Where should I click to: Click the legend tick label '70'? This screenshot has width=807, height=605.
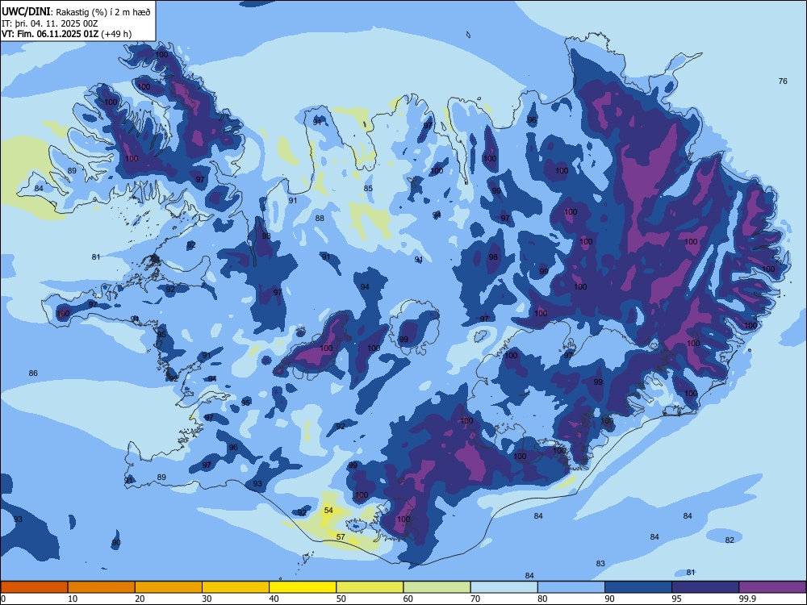coord(475,599)
